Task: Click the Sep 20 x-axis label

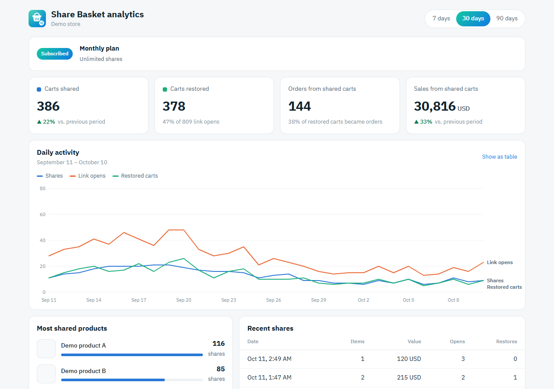Action: tap(184, 300)
